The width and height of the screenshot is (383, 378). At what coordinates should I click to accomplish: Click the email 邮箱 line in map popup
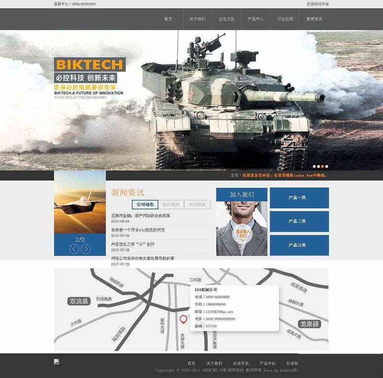pyautogui.click(x=214, y=311)
